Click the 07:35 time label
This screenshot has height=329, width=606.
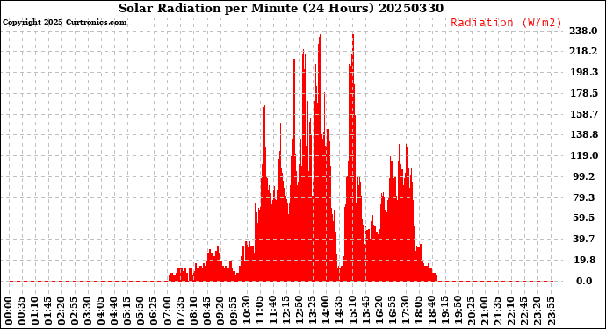click(x=181, y=311)
